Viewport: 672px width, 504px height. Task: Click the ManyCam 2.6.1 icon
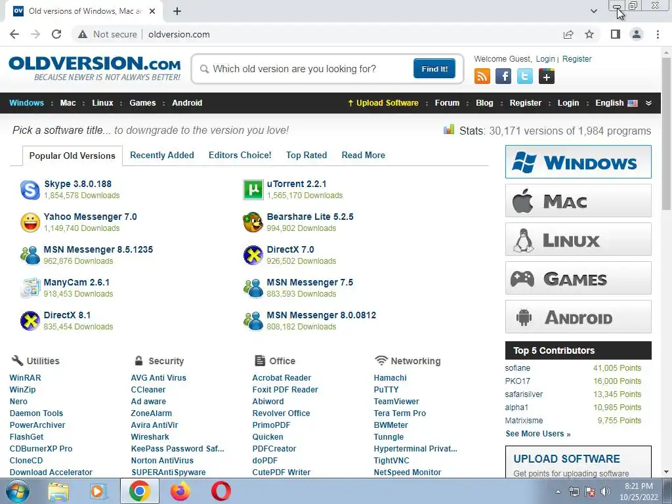[x=30, y=288]
